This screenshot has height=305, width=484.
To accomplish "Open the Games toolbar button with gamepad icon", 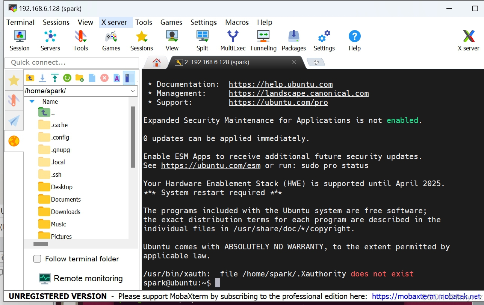I will pos(111,41).
